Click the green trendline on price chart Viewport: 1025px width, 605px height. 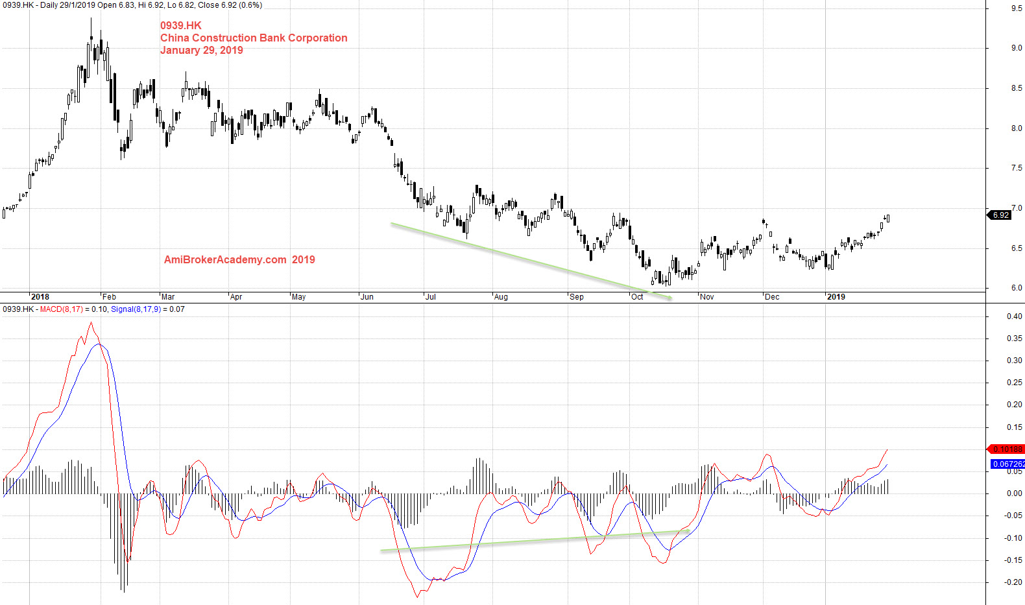point(531,261)
